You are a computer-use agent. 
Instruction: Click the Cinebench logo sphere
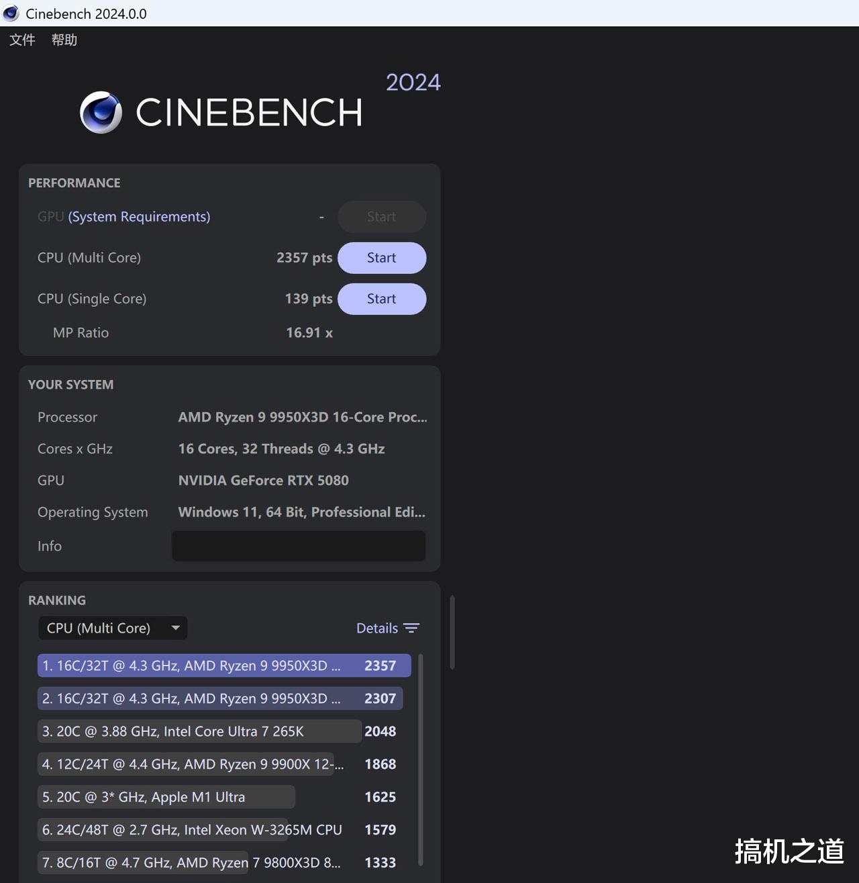click(101, 112)
